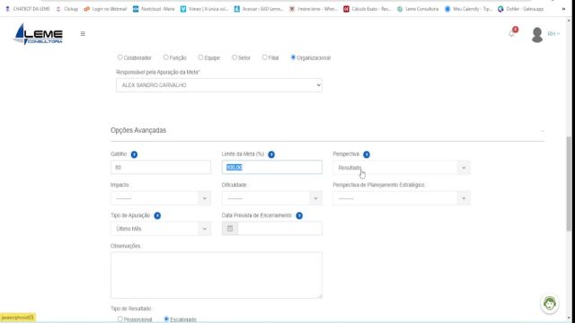Open the Impacto dropdown

[161, 198]
